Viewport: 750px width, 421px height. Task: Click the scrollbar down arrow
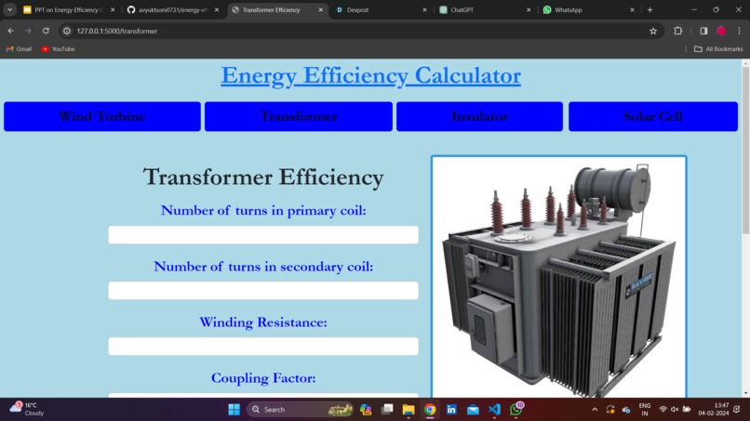745,393
